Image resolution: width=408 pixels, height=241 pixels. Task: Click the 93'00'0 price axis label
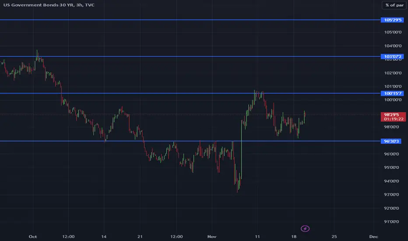point(391,195)
